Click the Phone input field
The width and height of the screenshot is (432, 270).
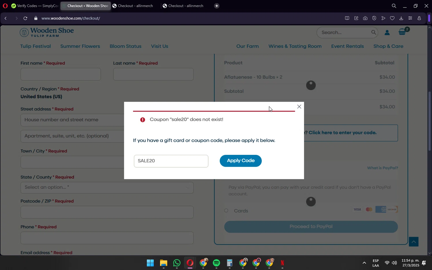(107, 238)
